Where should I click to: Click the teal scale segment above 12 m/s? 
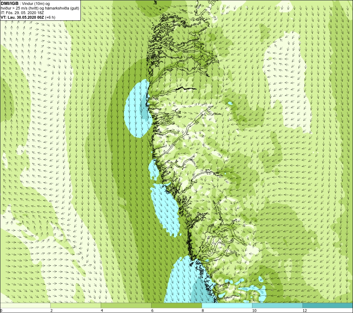[x=328, y=305]
